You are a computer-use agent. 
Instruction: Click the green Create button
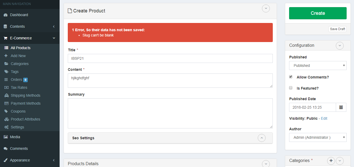click(x=318, y=13)
